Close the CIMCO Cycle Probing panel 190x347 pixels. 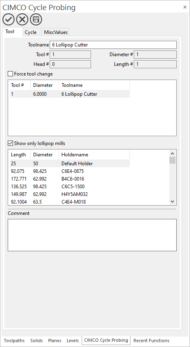[185, 7]
